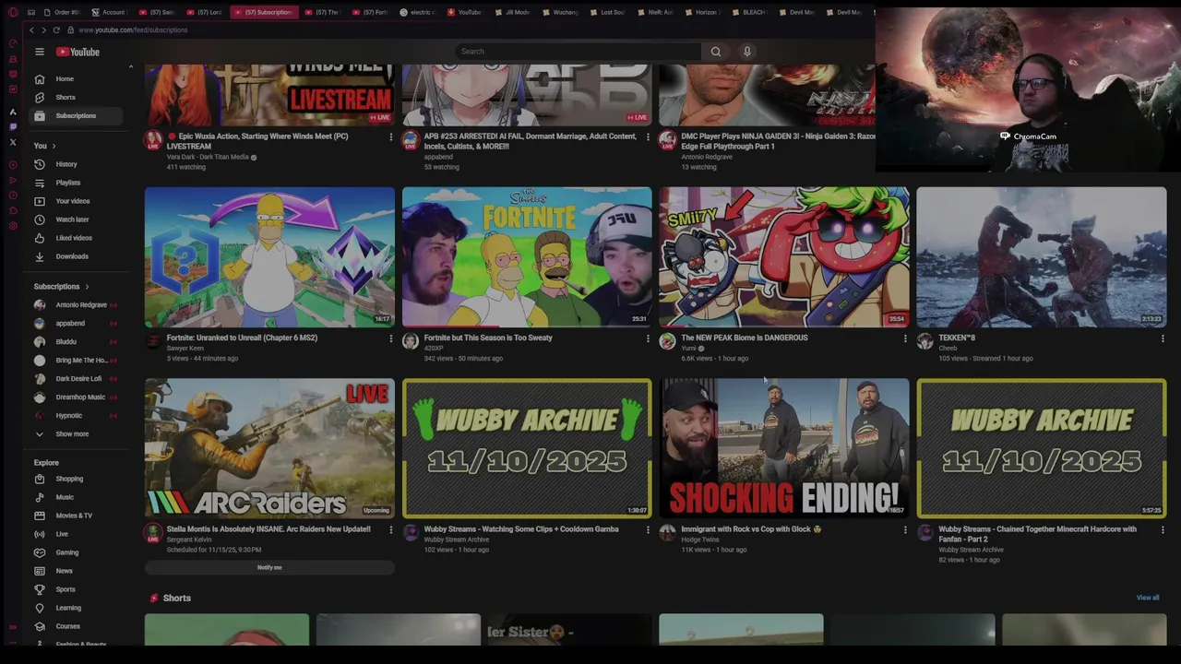
Task: Select the active (57) Subscriptions browser tab
Action: [x=264, y=12]
